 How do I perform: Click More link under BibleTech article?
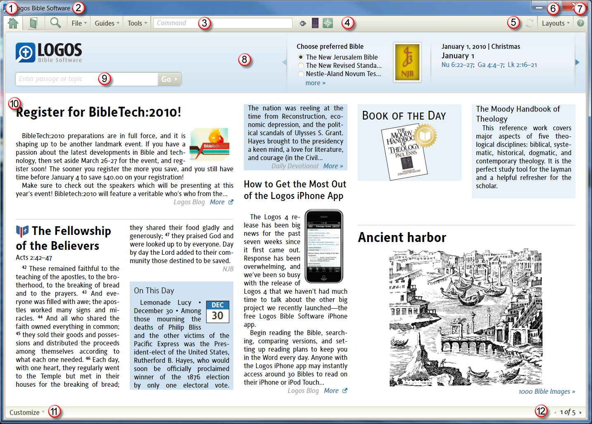tap(221, 202)
